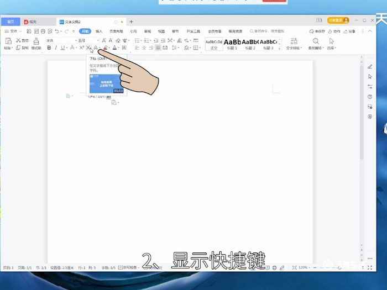Justify the paragraph text

click(x=158, y=48)
